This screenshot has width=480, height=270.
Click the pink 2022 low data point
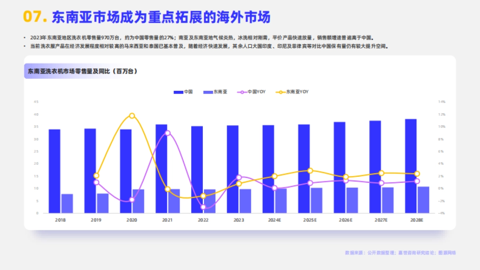(204, 207)
